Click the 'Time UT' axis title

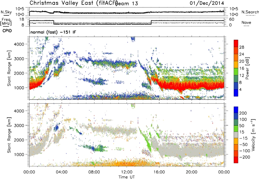coord(127,177)
